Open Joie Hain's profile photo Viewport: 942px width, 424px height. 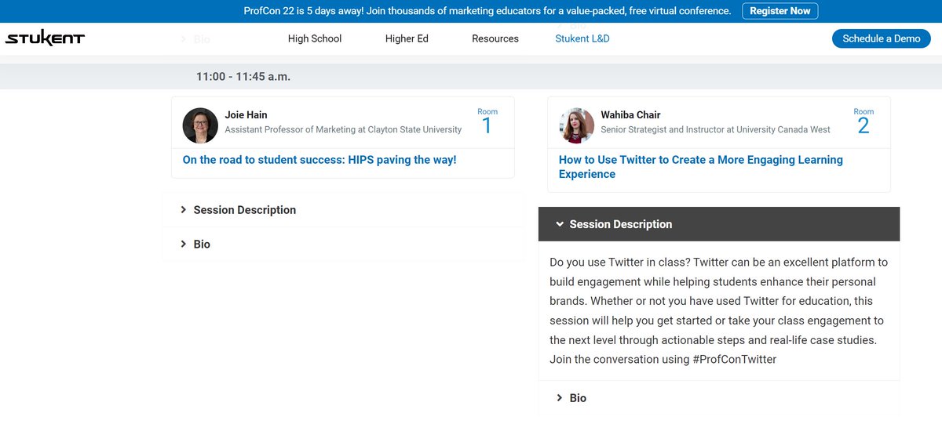pos(200,125)
